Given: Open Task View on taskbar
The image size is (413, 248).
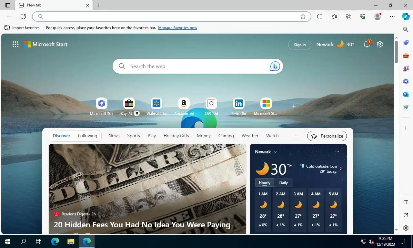Looking at the screenshot, I should pos(39,241).
